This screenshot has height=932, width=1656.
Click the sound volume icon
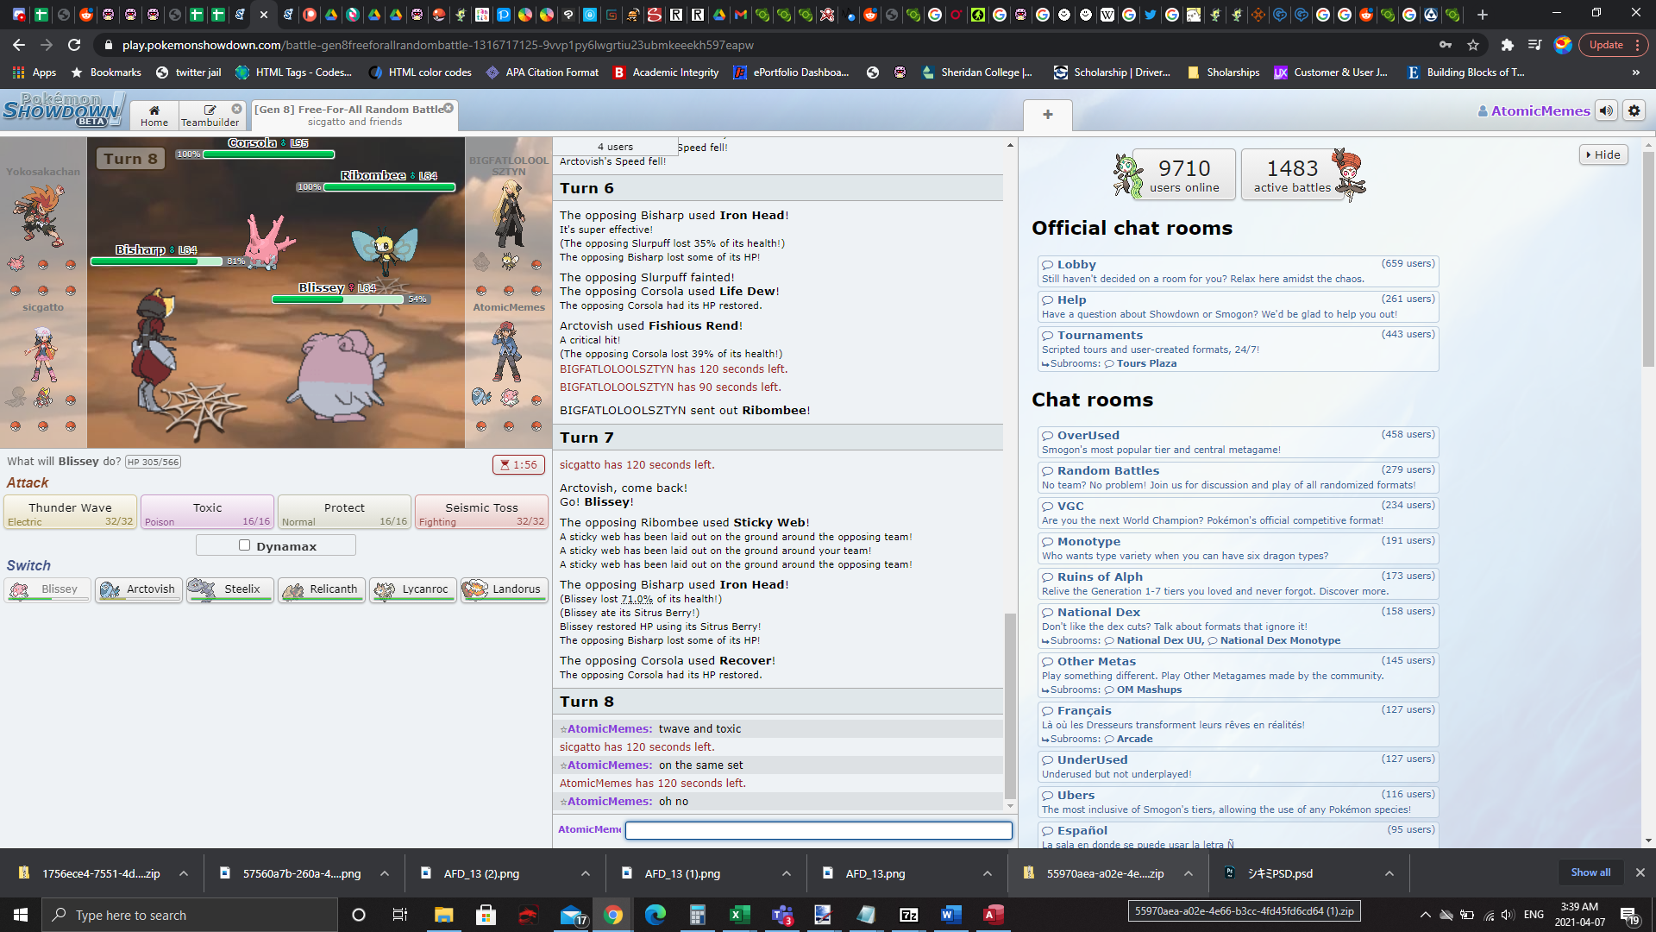[x=1605, y=110]
